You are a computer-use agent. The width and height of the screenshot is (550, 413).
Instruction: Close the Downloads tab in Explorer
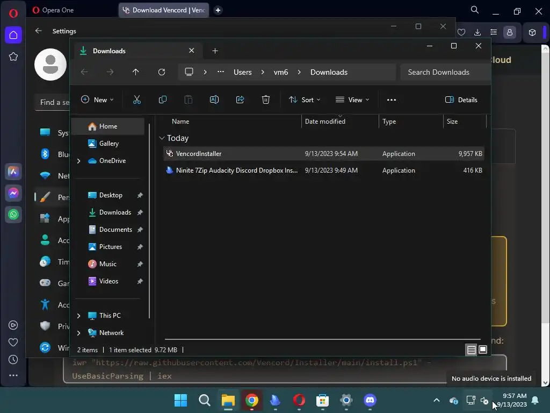[192, 51]
